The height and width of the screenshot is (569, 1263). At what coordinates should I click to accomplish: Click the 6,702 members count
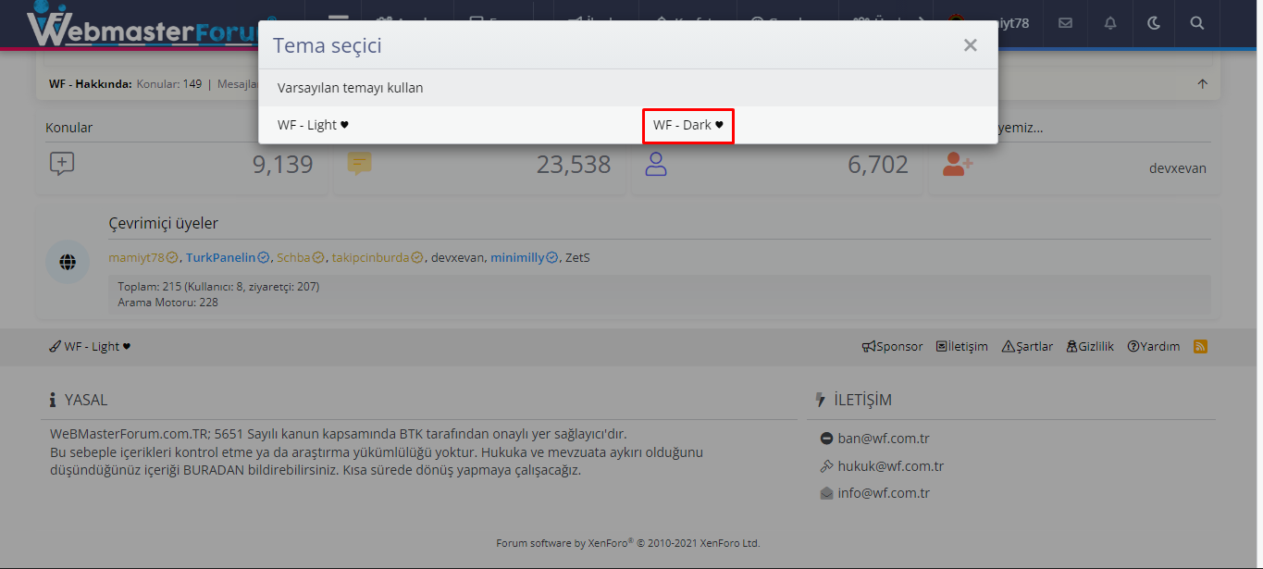point(878,165)
